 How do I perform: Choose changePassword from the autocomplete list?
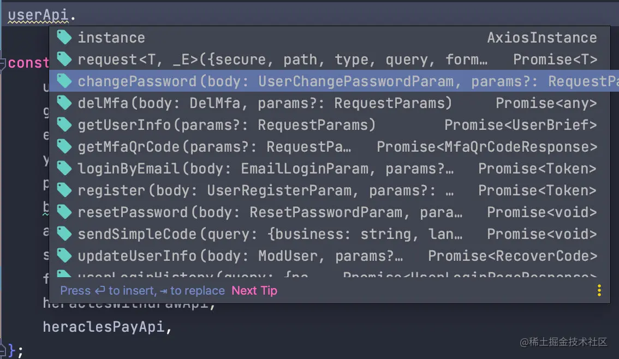point(334,81)
